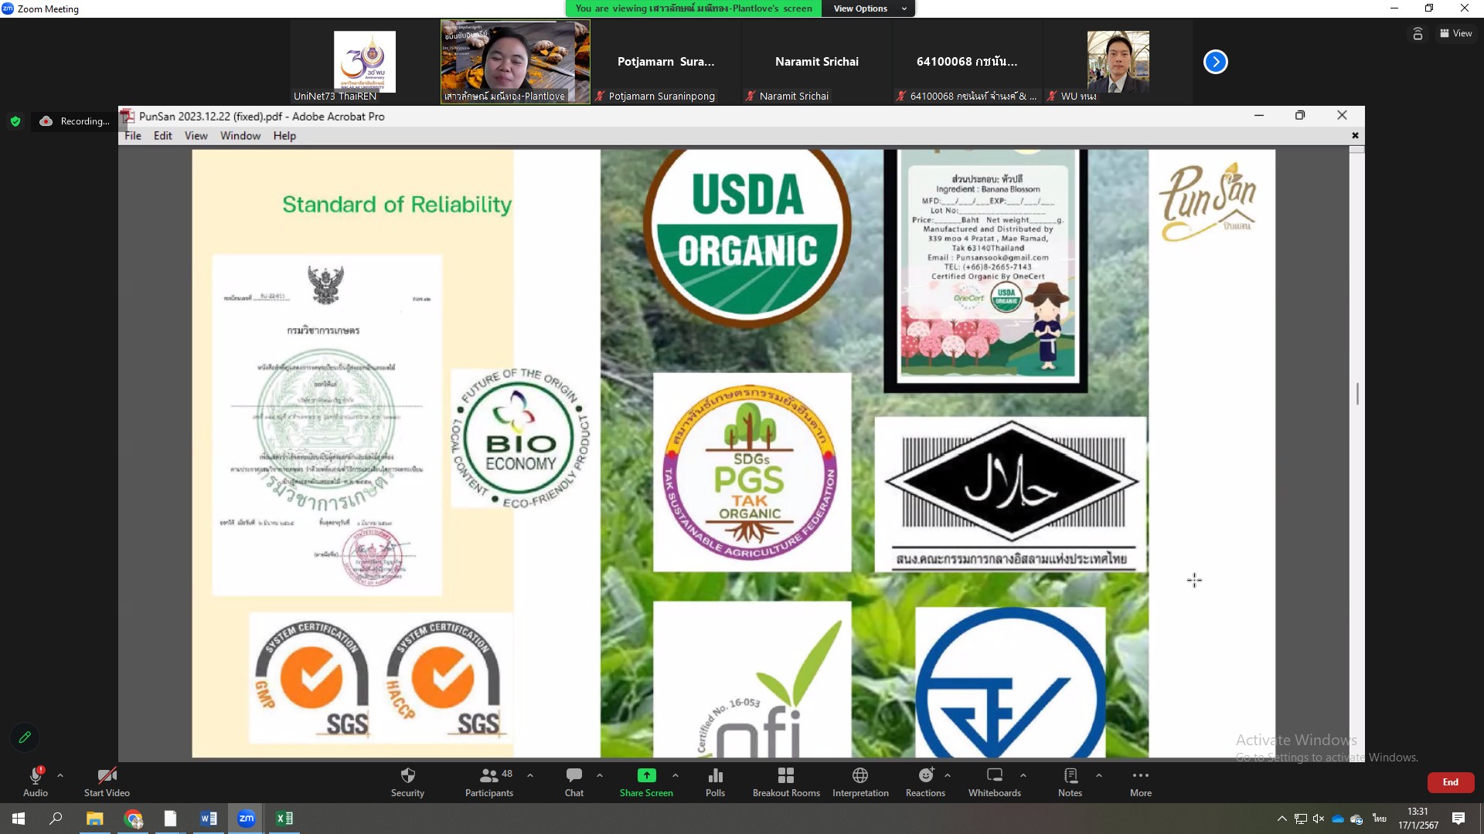Click the green annotation pencil icon
This screenshot has width=1484, height=834.
(x=25, y=737)
